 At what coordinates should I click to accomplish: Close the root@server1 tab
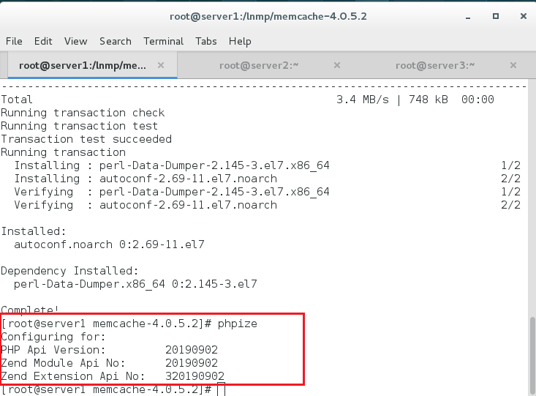[161, 65]
